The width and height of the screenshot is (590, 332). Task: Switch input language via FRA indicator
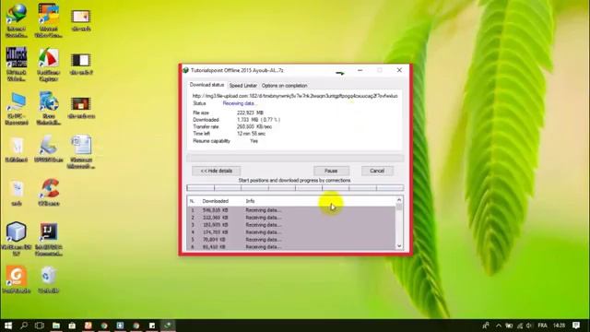[543, 326]
